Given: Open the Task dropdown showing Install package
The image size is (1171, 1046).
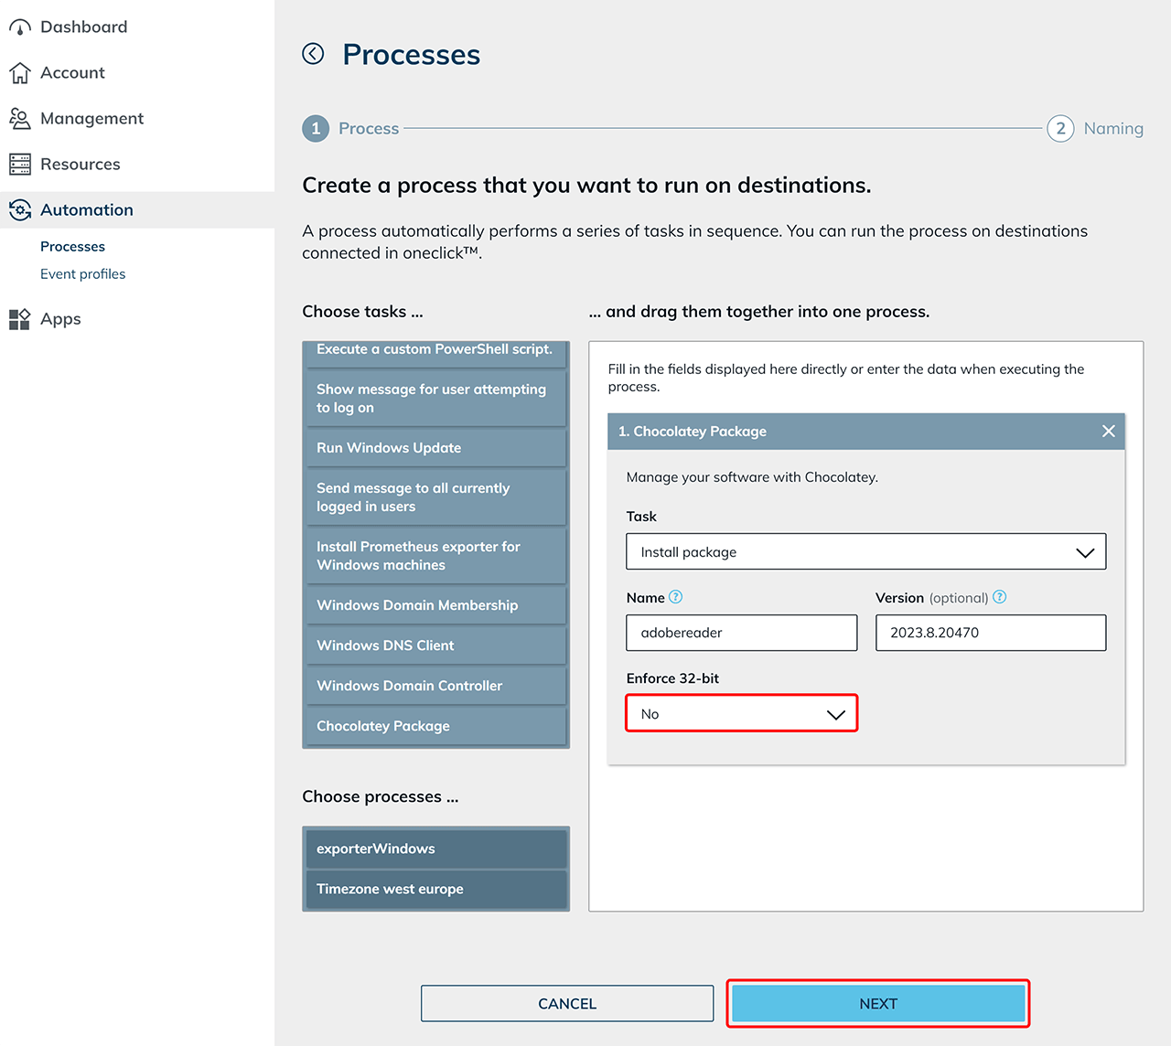Looking at the screenshot, I should (x=865, y=552).
